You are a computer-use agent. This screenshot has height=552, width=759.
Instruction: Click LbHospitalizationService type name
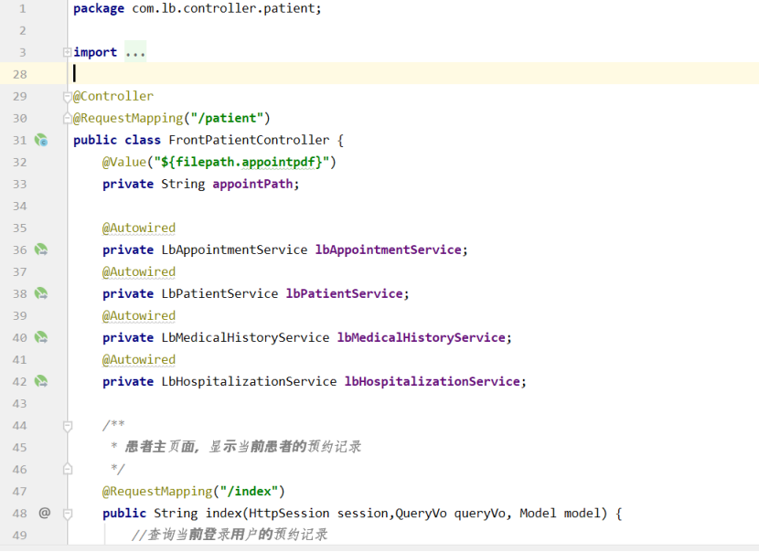249,382
